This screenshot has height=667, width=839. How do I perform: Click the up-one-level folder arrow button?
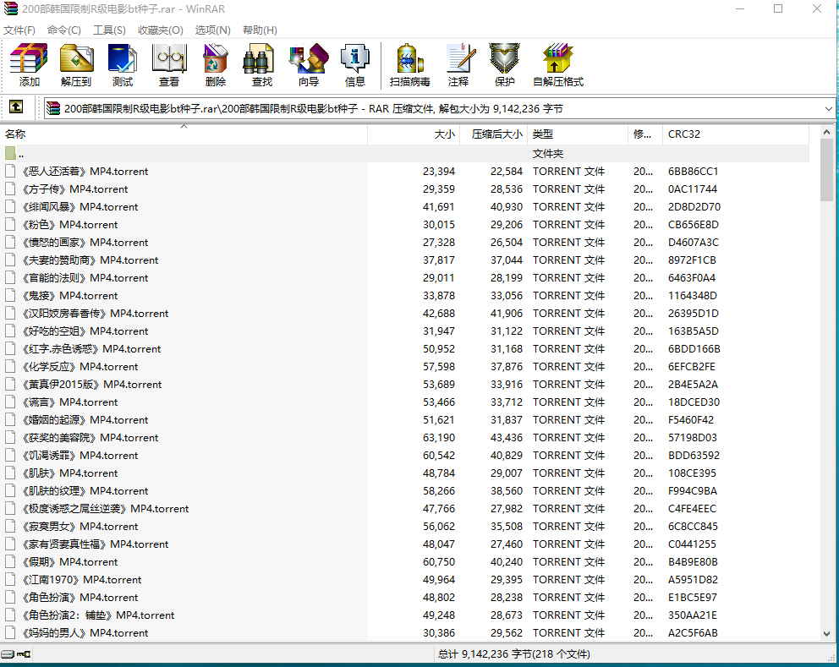pyautogui.click(x=16, y=107)
